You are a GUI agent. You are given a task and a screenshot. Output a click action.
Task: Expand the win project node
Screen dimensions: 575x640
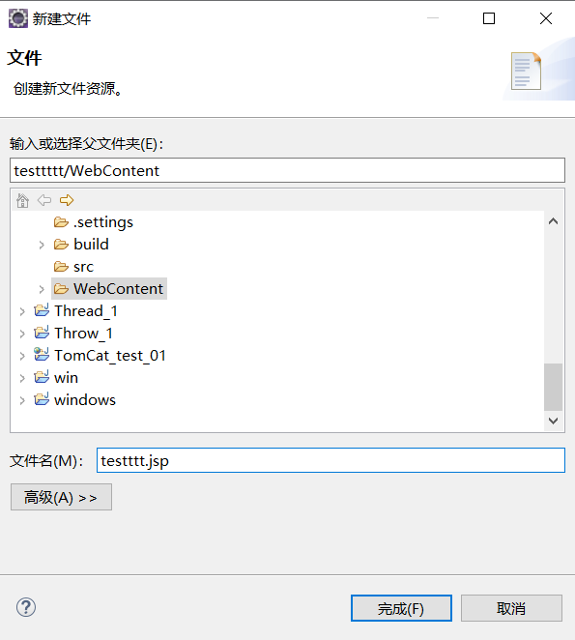click(x=22, y=378)
